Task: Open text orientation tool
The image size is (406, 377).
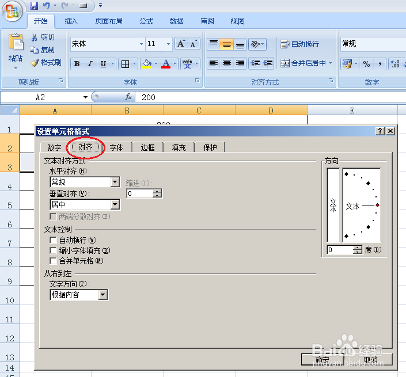Action: 257,44
